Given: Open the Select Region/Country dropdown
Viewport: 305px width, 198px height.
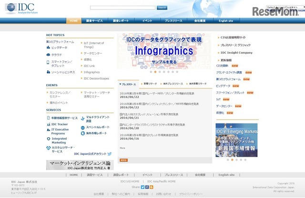Looking at the screenshot, I should click(x=285, y=7).
